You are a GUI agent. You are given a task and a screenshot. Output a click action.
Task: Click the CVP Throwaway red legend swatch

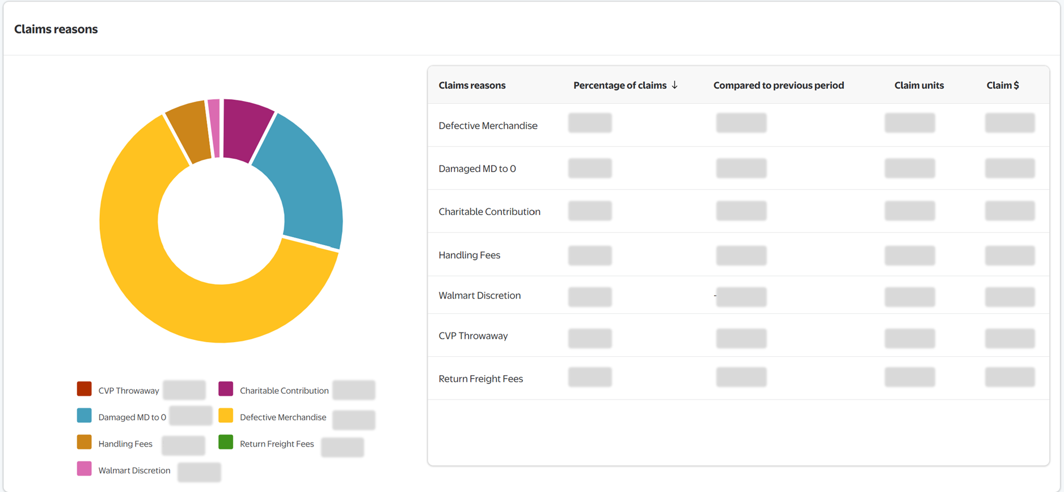point(85,389)
